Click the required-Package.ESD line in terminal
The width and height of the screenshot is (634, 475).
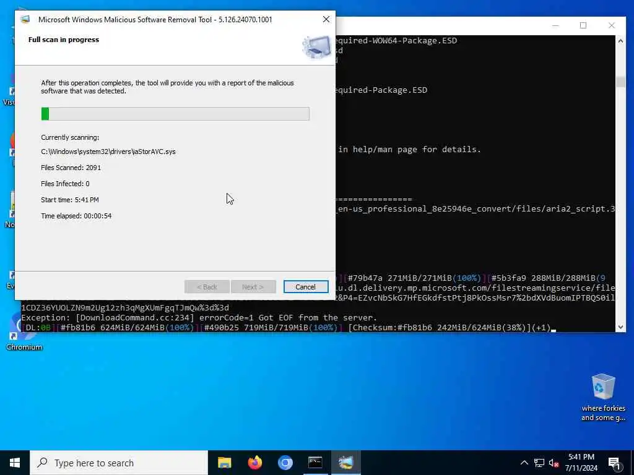(x=381, y=90)
